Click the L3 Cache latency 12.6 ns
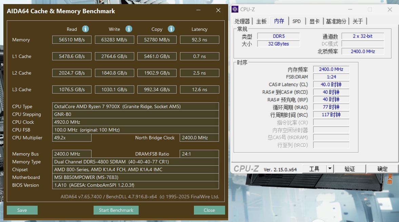The width and height of the screenshot is (399, 222). tap(199, 89)
